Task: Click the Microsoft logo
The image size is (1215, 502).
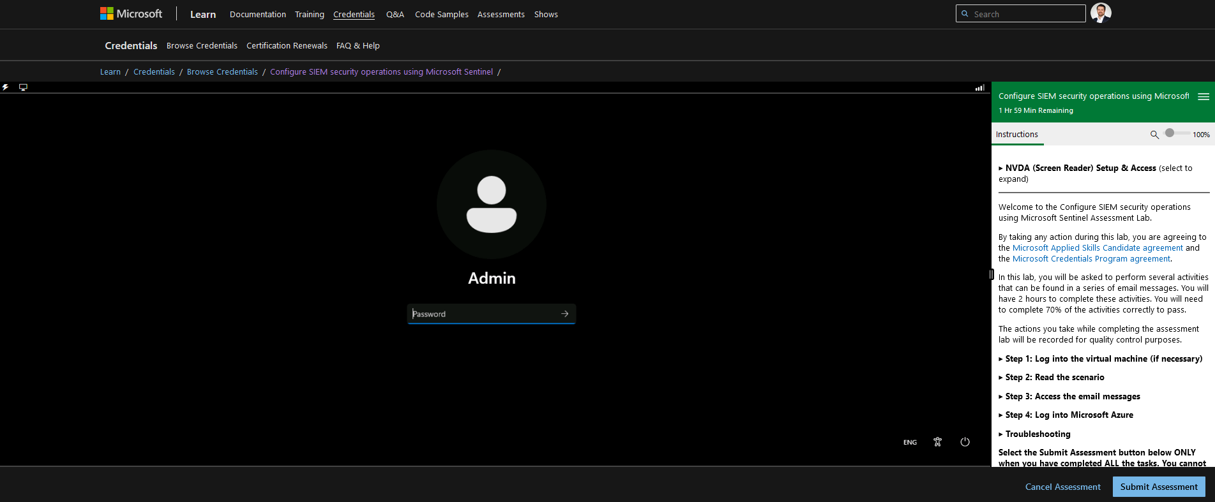Action: pyautogui.click(x=131, y=13)
